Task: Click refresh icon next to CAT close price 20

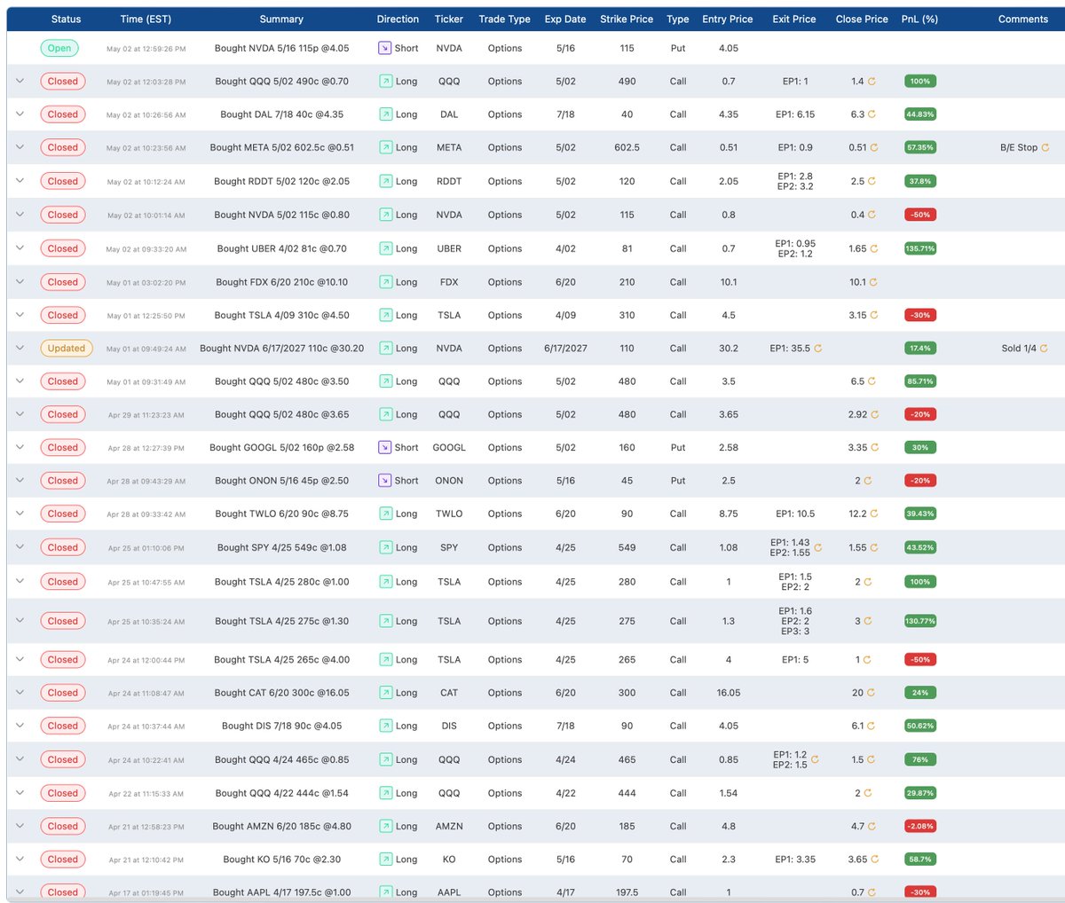Action: [x=871, y=693]
